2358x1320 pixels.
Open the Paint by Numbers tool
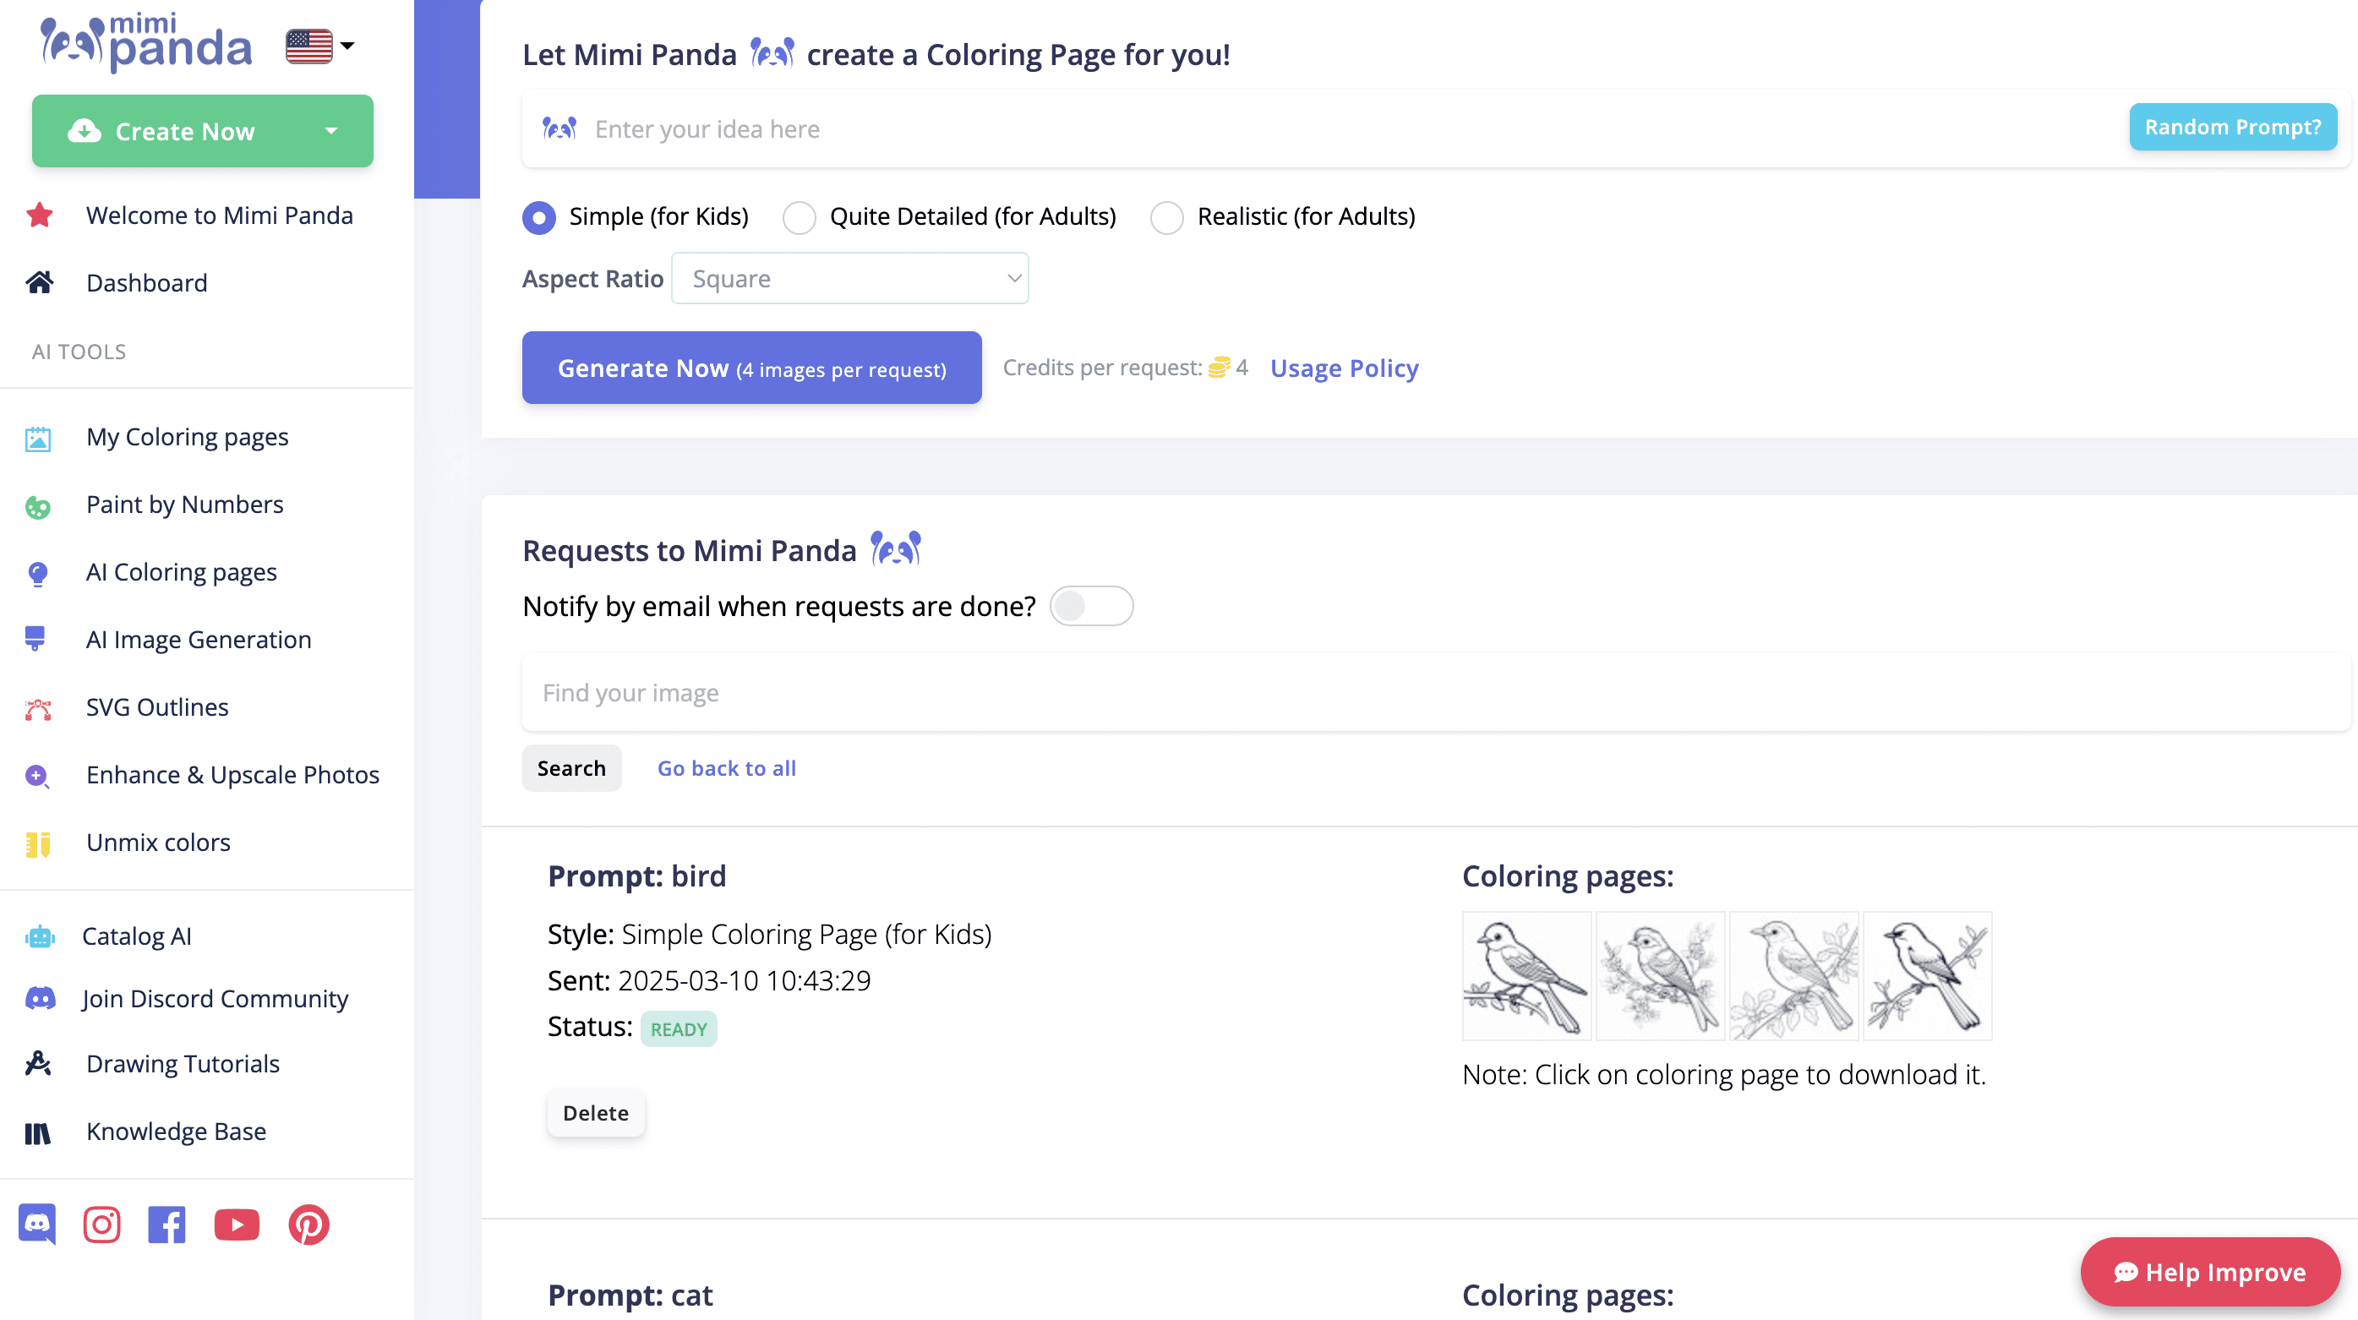tap(184, 505)
